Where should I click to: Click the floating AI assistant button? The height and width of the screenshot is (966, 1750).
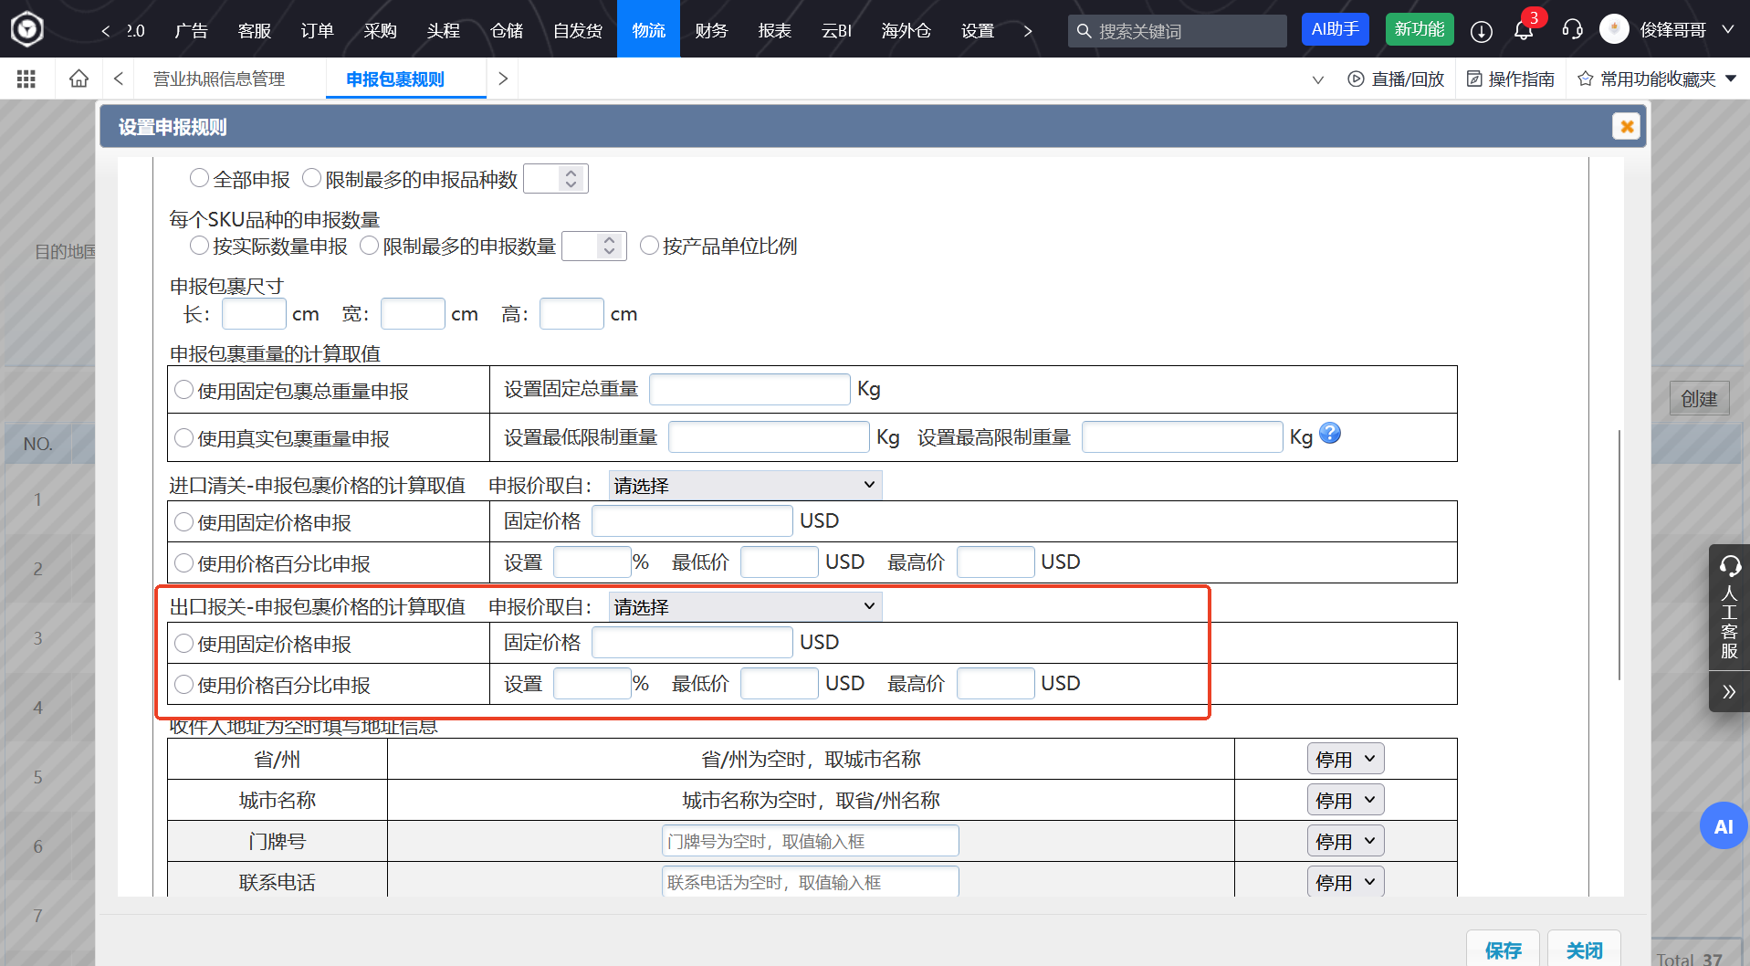[1724, 825]
